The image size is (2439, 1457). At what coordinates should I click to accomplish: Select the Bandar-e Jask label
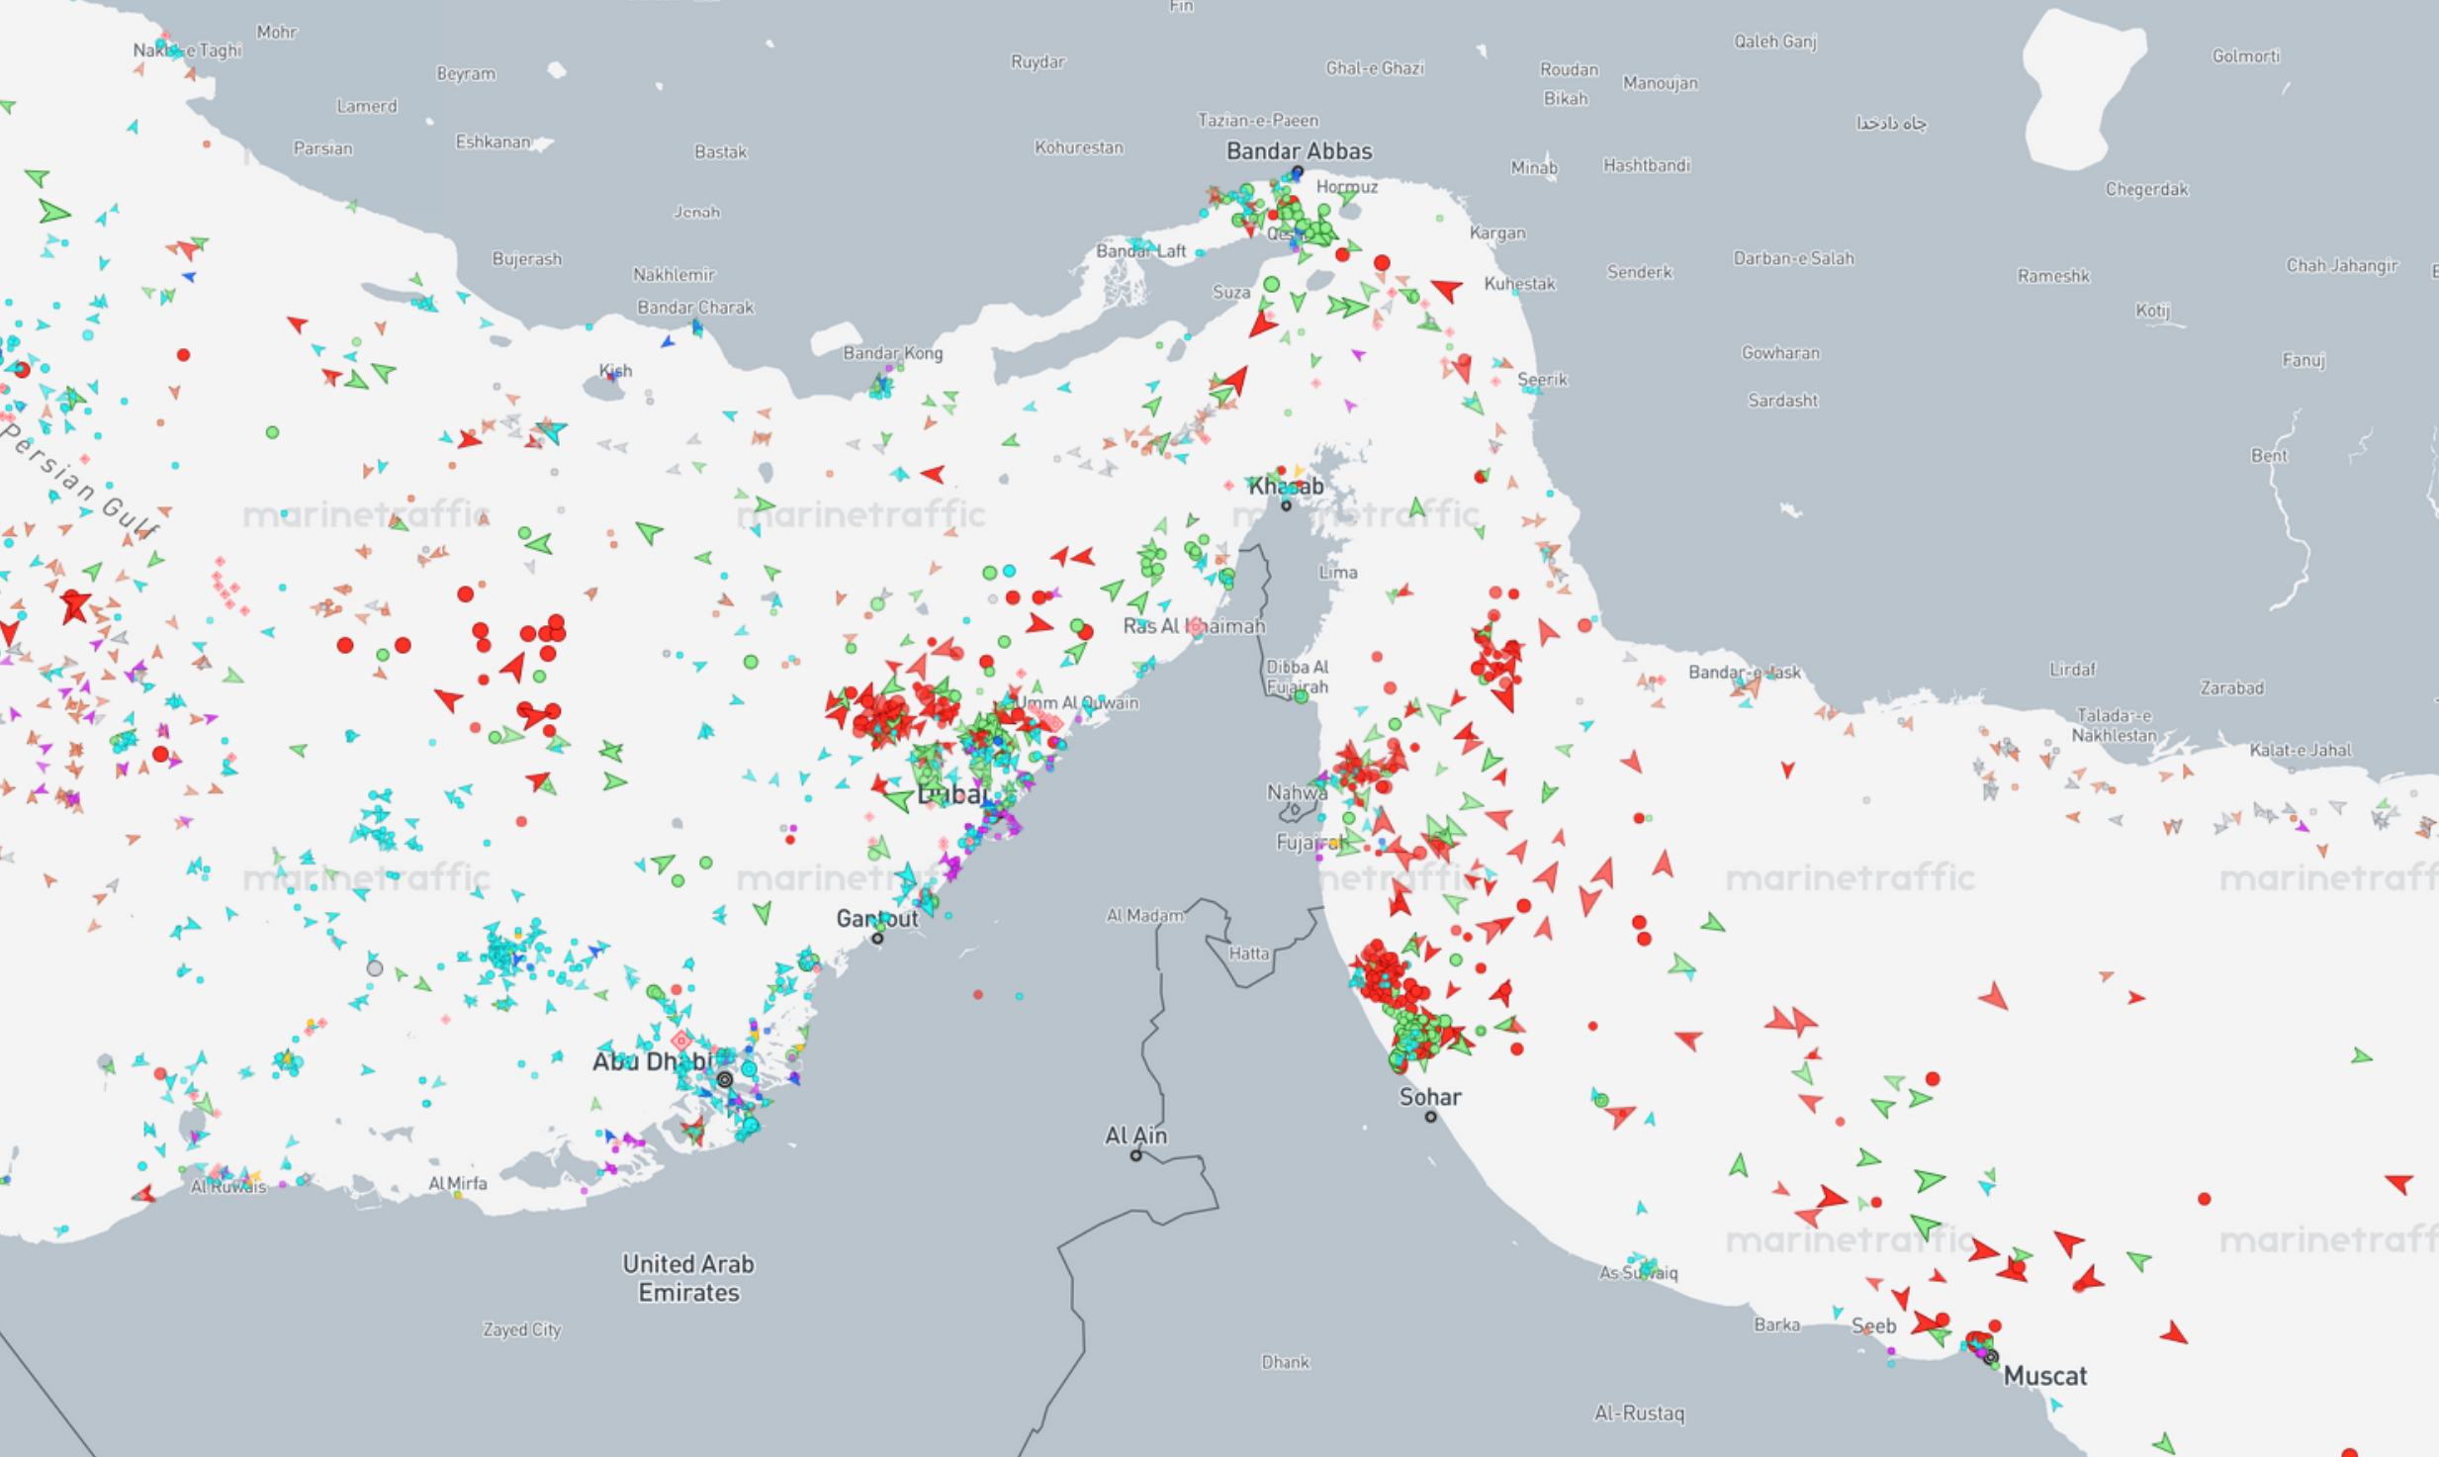(x=1745, y=673)
